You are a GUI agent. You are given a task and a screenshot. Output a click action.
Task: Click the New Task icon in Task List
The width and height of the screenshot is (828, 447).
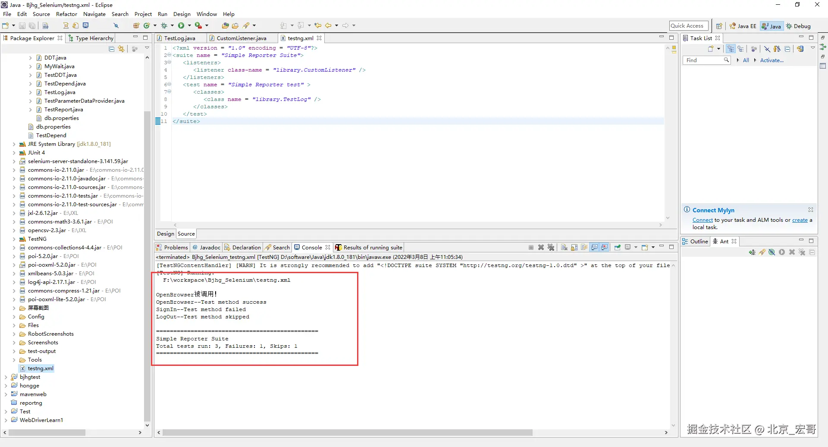pyautogui.click(x=711, y=49)
